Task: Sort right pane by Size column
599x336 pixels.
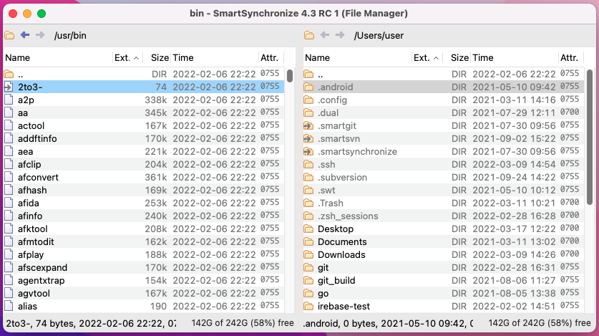Action: tap(457, 58)
